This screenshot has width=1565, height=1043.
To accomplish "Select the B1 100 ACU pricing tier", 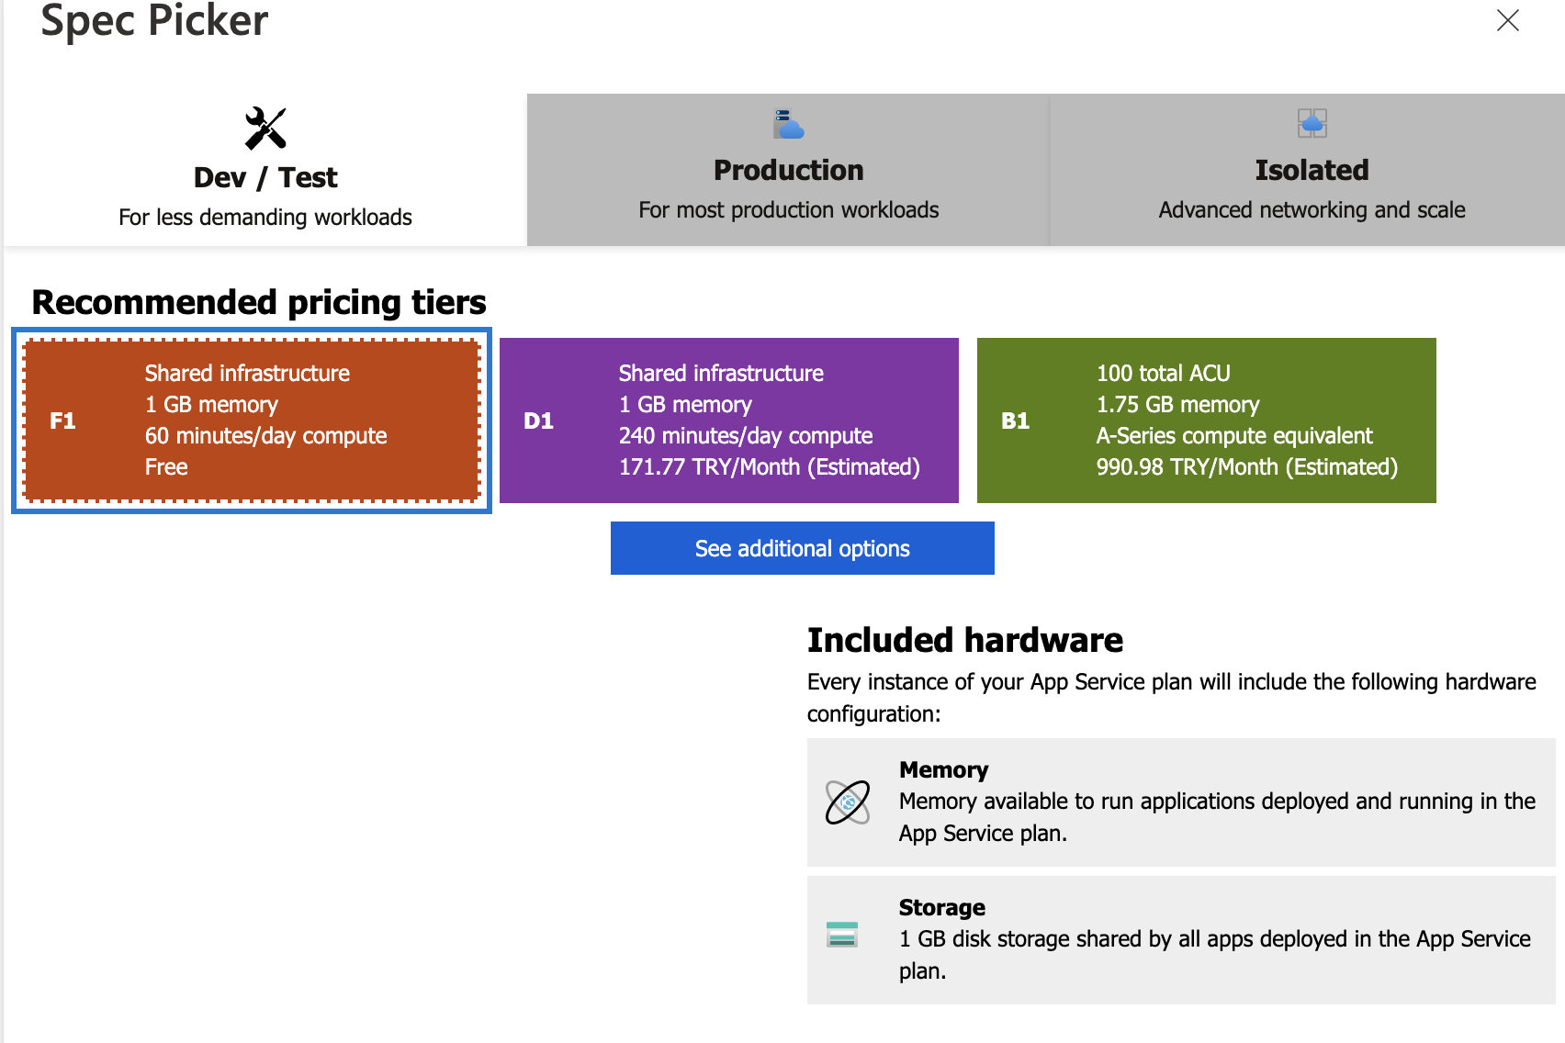I will click(1206, 421).
